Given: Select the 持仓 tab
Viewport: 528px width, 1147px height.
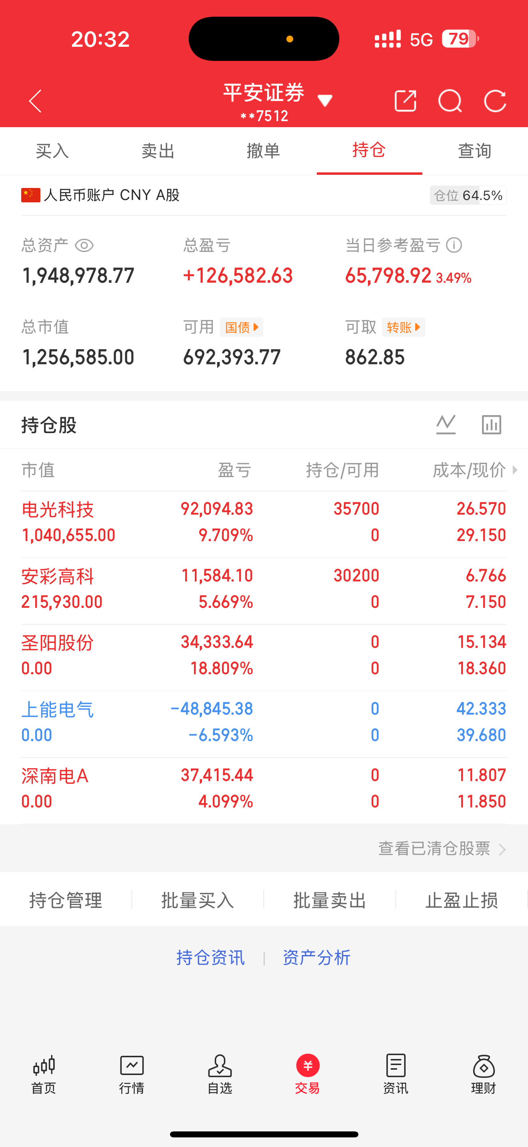Looking at the screenshot, I should point(369,150).
